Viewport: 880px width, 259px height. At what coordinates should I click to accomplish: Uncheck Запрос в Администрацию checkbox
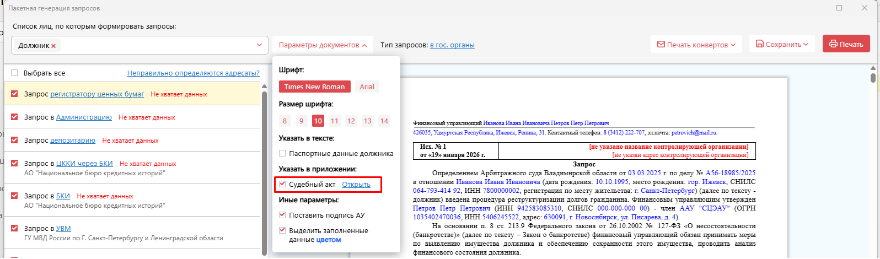(x=14, y=117)
